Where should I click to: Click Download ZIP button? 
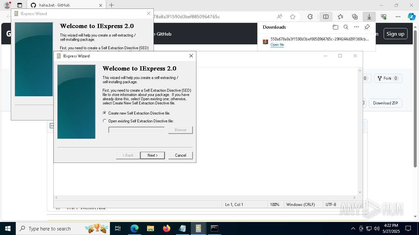[386, 103]
